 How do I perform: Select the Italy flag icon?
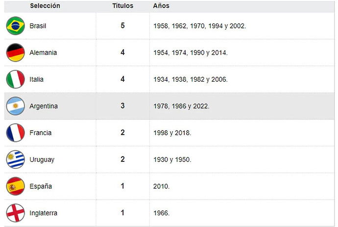coord(15,79)
